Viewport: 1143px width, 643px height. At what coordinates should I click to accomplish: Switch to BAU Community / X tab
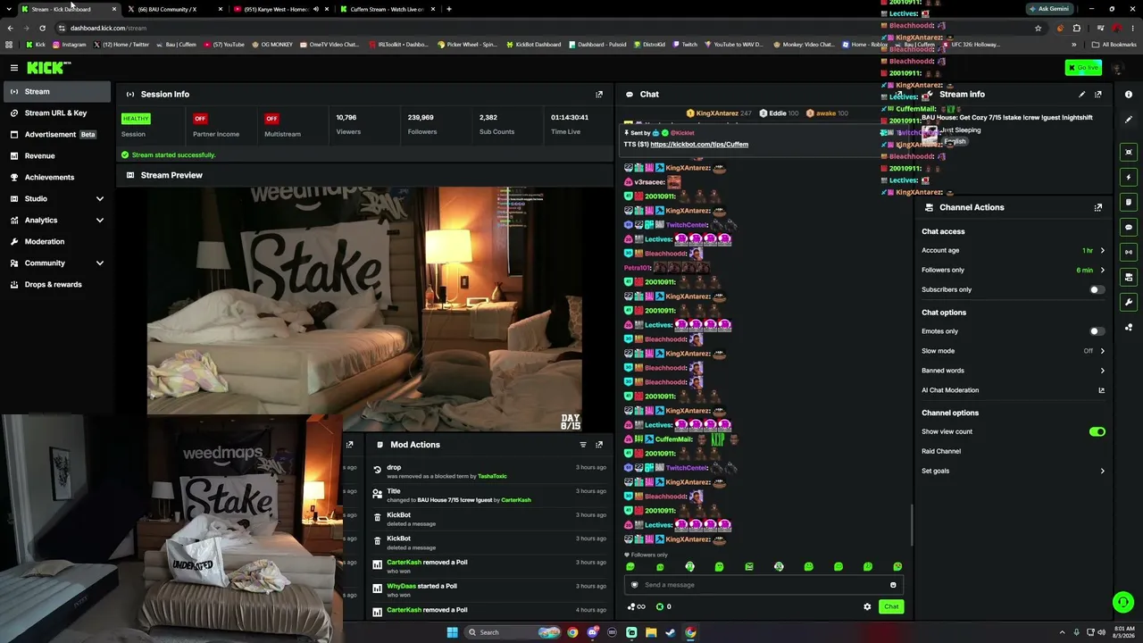click(173, 9)
